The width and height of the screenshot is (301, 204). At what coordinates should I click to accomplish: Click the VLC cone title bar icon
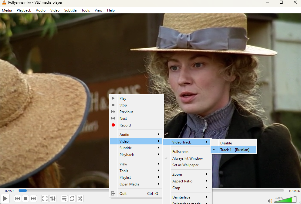coord(4,2)
